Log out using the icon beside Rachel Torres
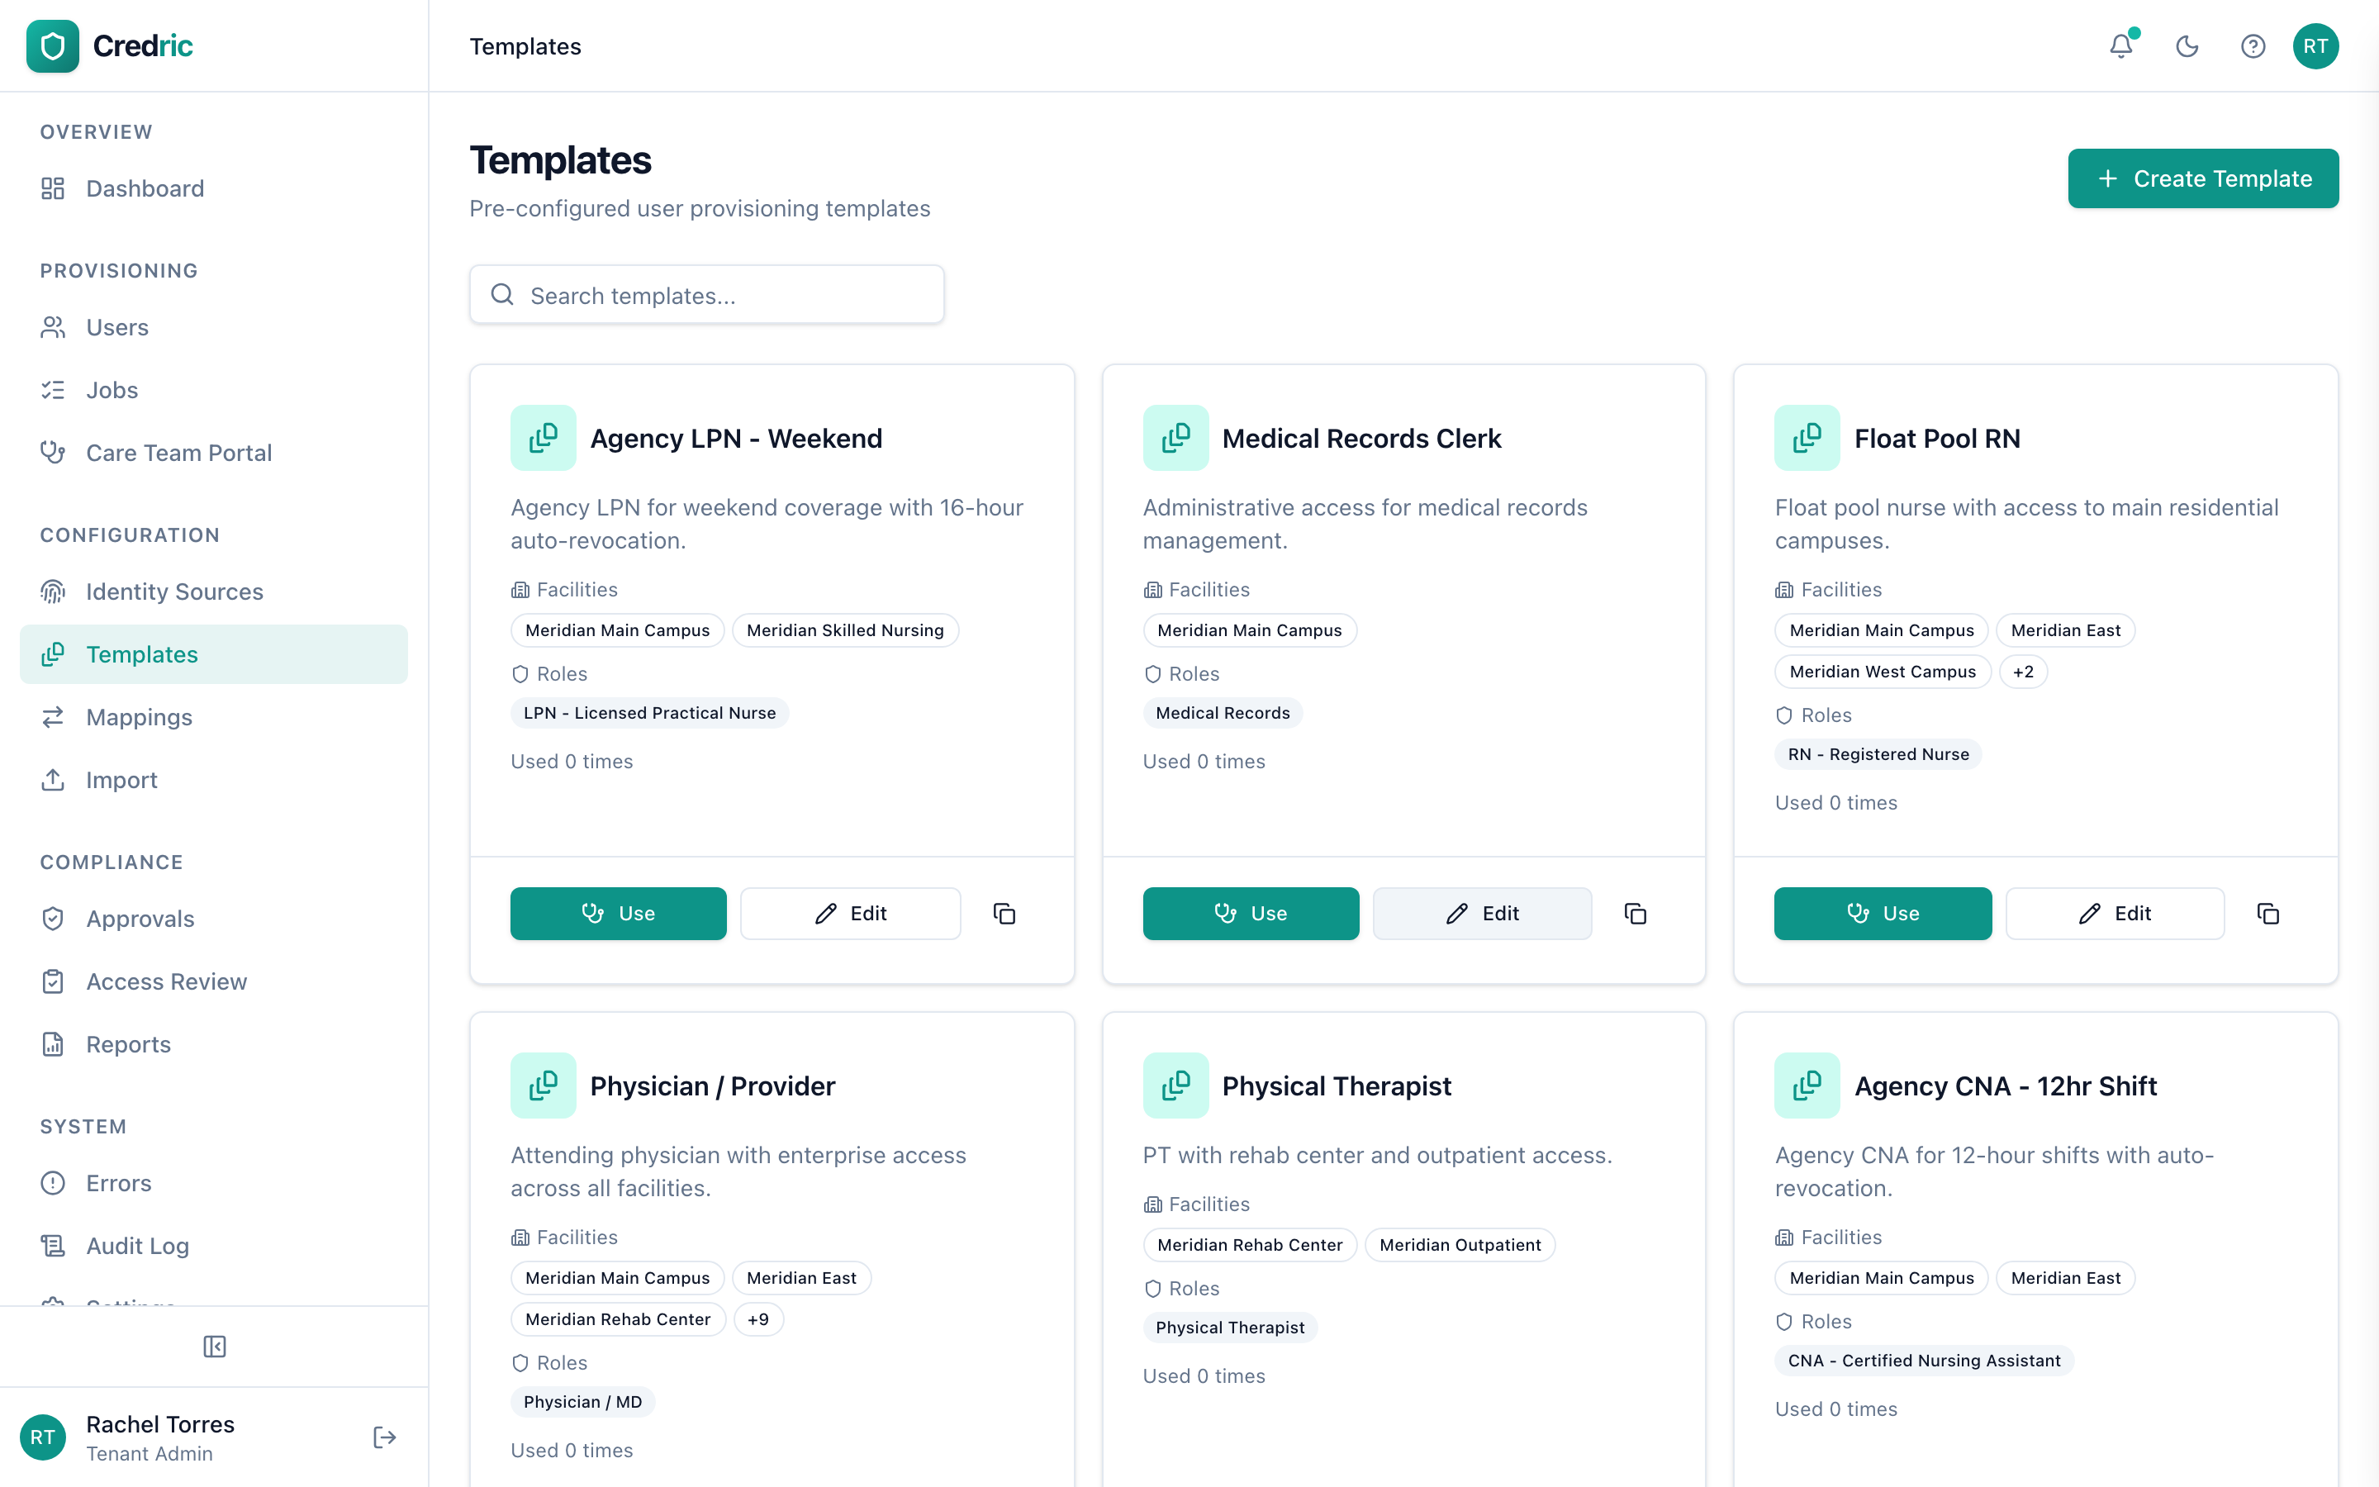Screen dimensions: 2379x1487 pos(383,1436)
